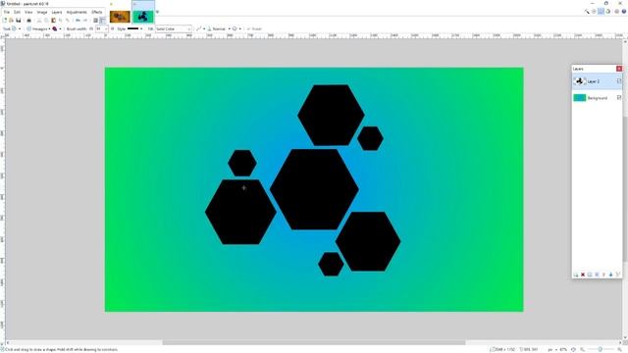Open the File menu

[7, 12]
